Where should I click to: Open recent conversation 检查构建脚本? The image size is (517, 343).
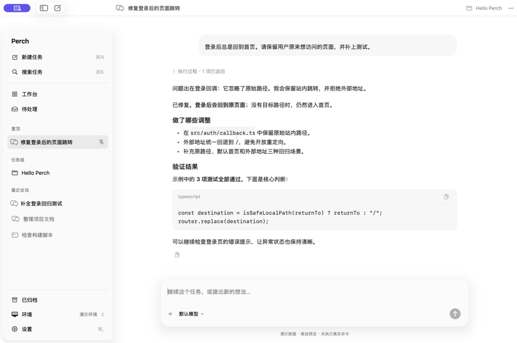pyautogui.click(x=58, y=235)
